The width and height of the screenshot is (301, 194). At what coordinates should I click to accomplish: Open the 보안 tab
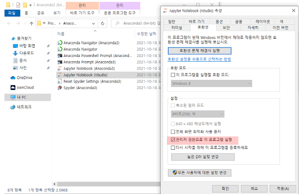(x=226, y=28)
